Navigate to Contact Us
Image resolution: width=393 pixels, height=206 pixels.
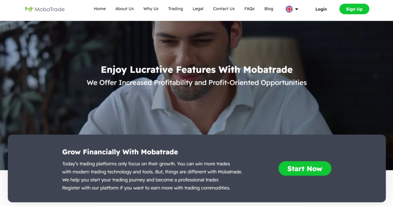click(x=224, y=9)
